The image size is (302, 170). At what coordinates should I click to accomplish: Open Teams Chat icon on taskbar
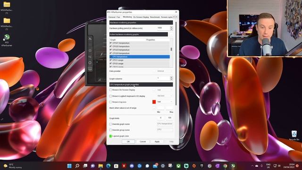93,166
